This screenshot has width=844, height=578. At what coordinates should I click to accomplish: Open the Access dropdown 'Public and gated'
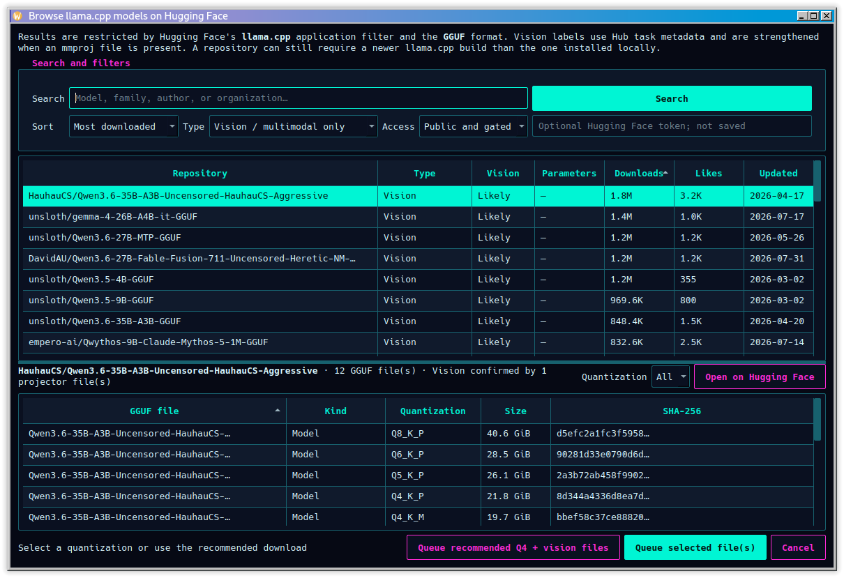[474, 126]
